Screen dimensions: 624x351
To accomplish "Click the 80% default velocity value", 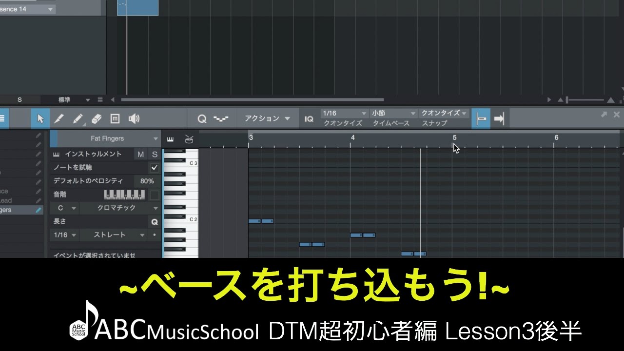I will [147, 181].
